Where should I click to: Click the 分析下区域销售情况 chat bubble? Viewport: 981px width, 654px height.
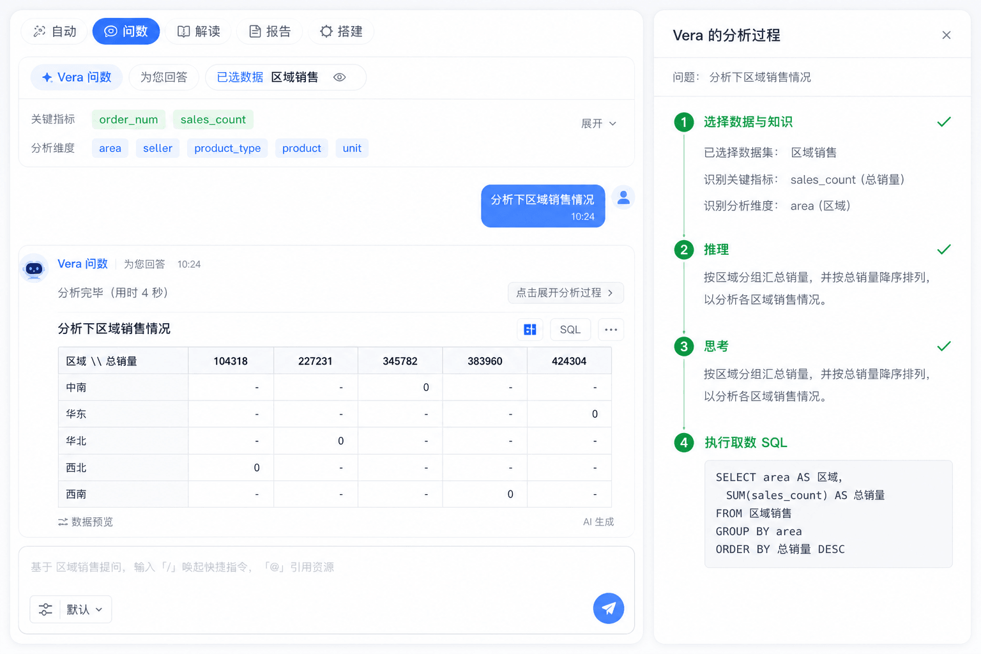point(543,206)
